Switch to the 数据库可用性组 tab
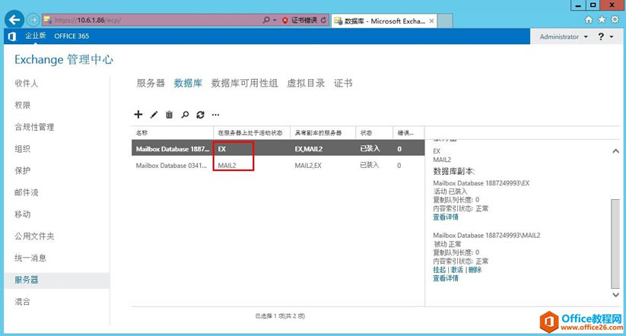This screenshot has height=336, width=626. (x=244, y=84)
